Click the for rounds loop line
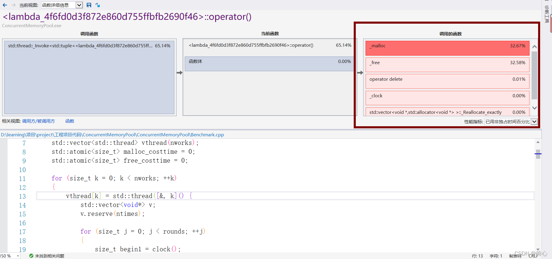The image size is (552, 259). 143,232
